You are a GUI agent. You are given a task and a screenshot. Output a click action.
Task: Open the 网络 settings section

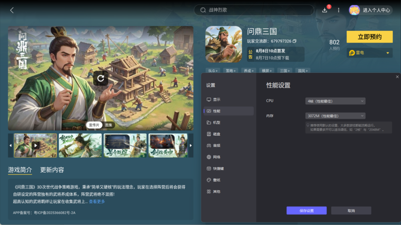pyautogui.click(x=229, y=157)
